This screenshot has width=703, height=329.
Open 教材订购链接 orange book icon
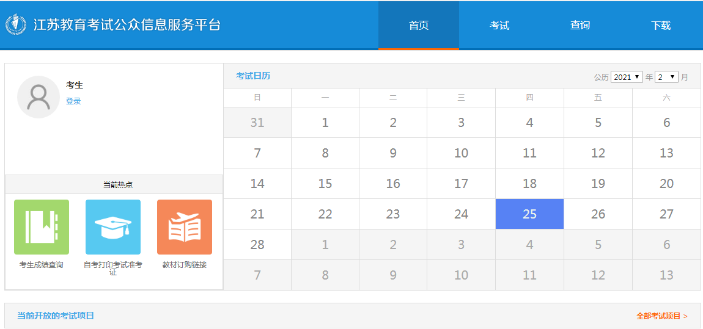point(184,227)
